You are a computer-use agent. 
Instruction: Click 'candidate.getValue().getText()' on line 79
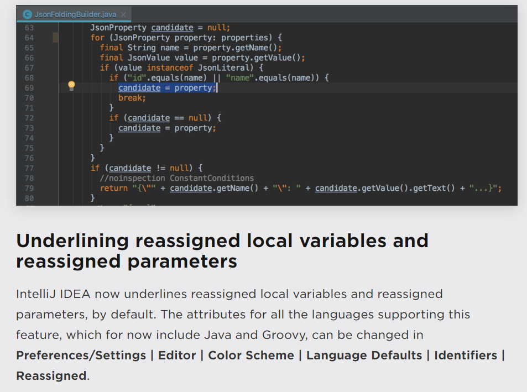pos(385,188)
